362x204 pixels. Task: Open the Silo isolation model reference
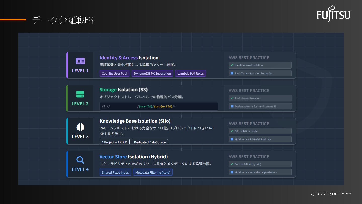(260, 131)
